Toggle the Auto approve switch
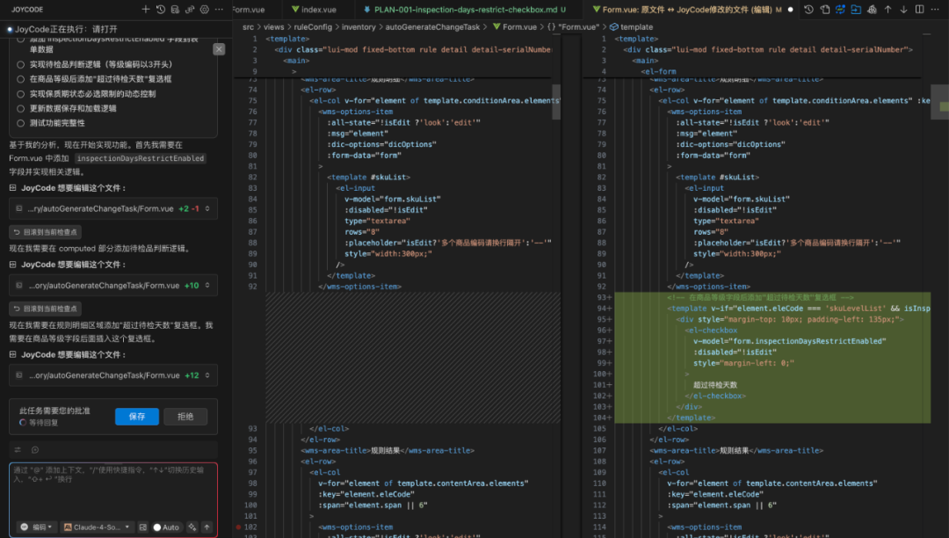 [166, 527]
